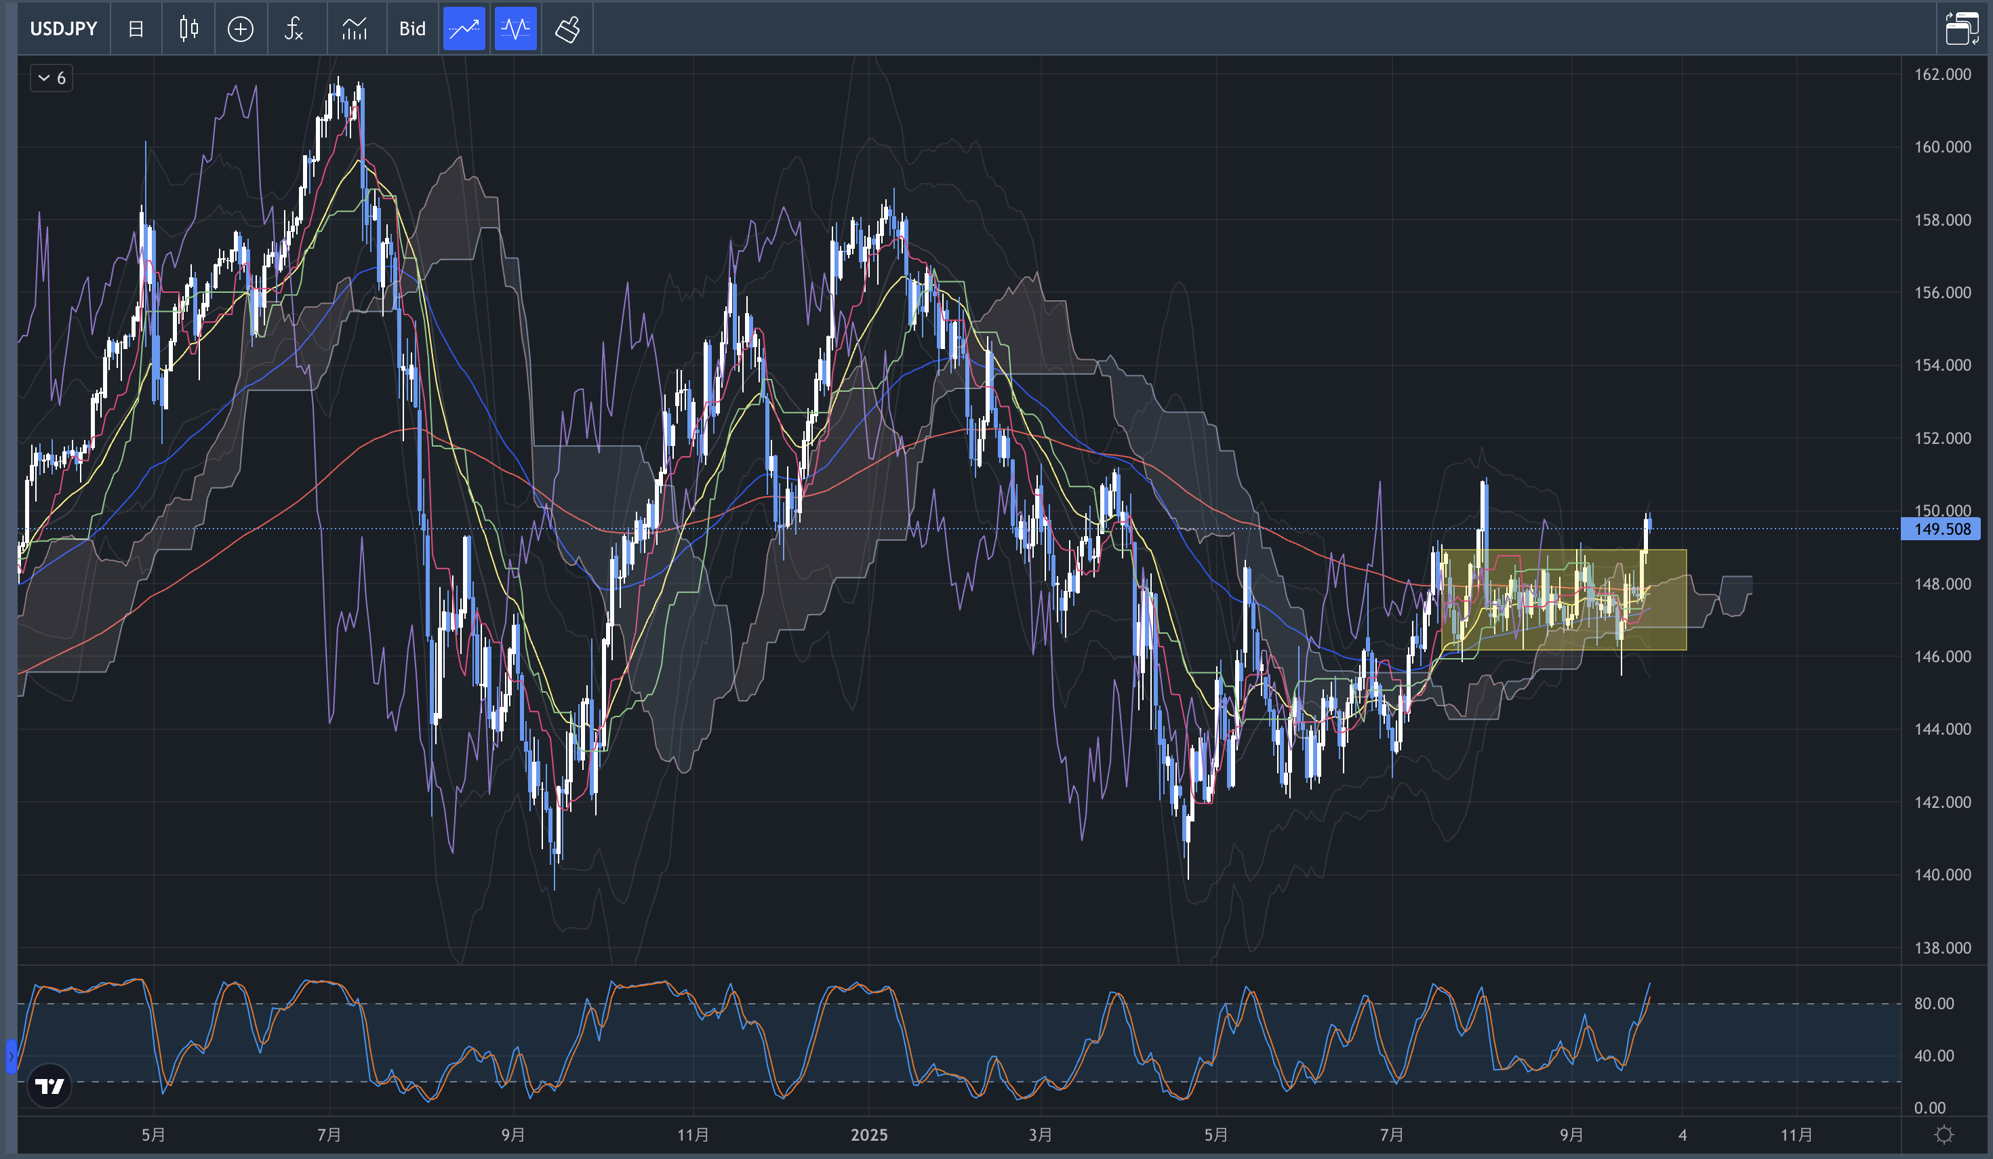
Task: Click the paintbrush clear drawings icon
Action: (x=567, y=29)
